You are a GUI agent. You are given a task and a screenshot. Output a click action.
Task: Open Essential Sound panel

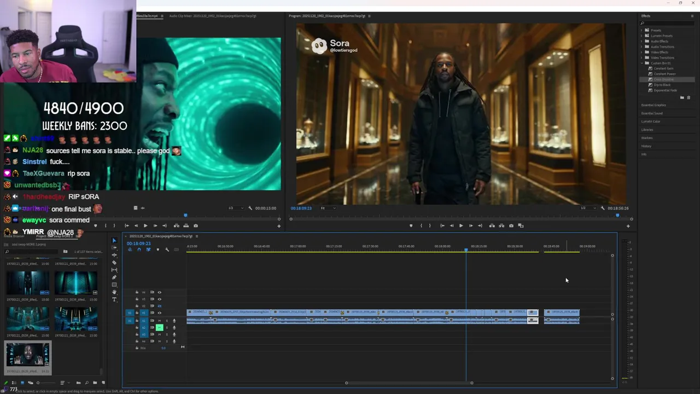(x=652, y=113)
